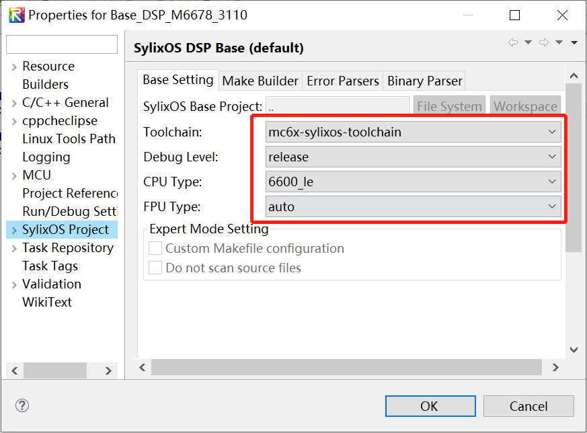Expand the MCU tree node

pos(14,176)
